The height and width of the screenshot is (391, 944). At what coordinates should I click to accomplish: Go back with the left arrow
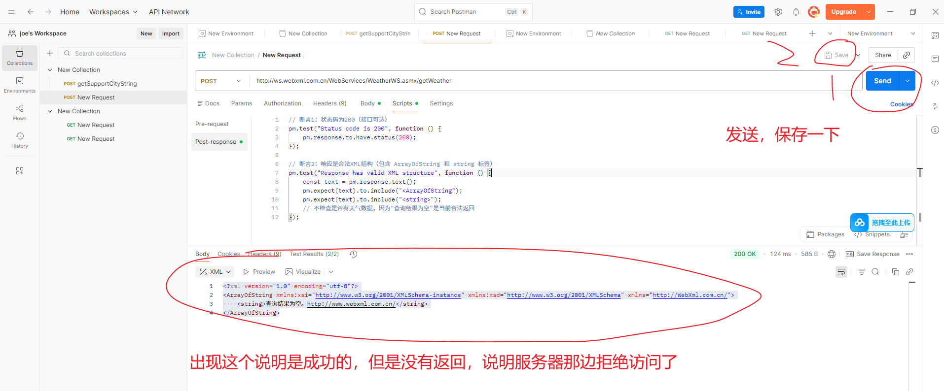click(31, 12)
